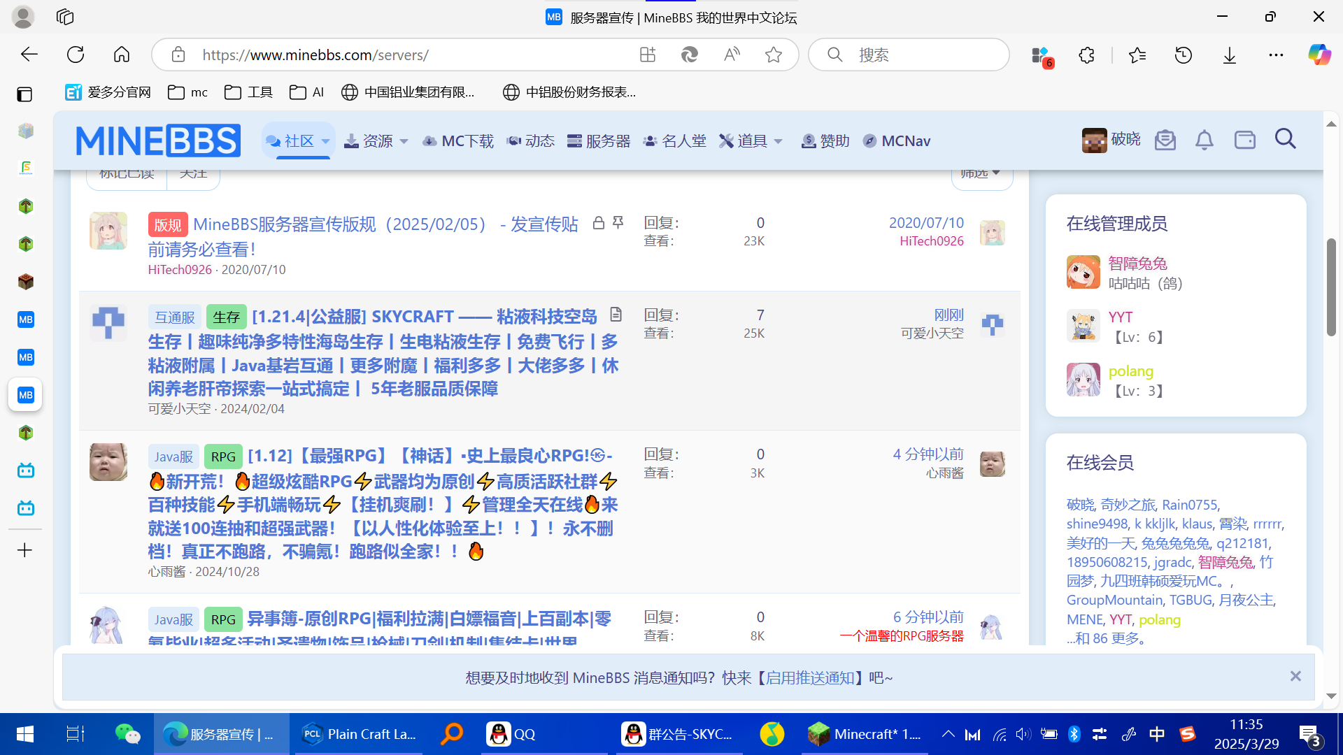Open the 智障兔兔 staff profile

[x=1138, y=264]
